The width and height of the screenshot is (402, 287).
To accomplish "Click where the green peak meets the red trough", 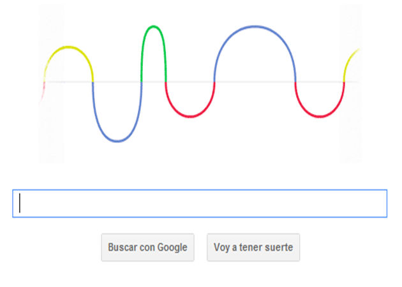I will tap(166, 82).
